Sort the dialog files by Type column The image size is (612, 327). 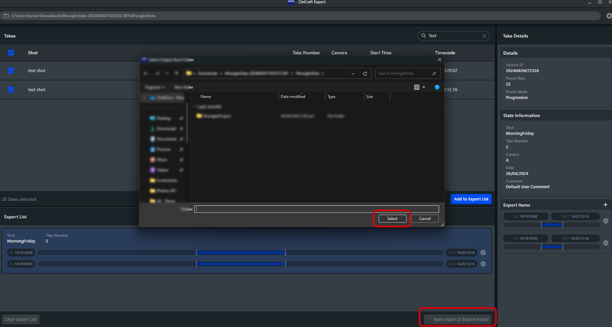point(331,97)
